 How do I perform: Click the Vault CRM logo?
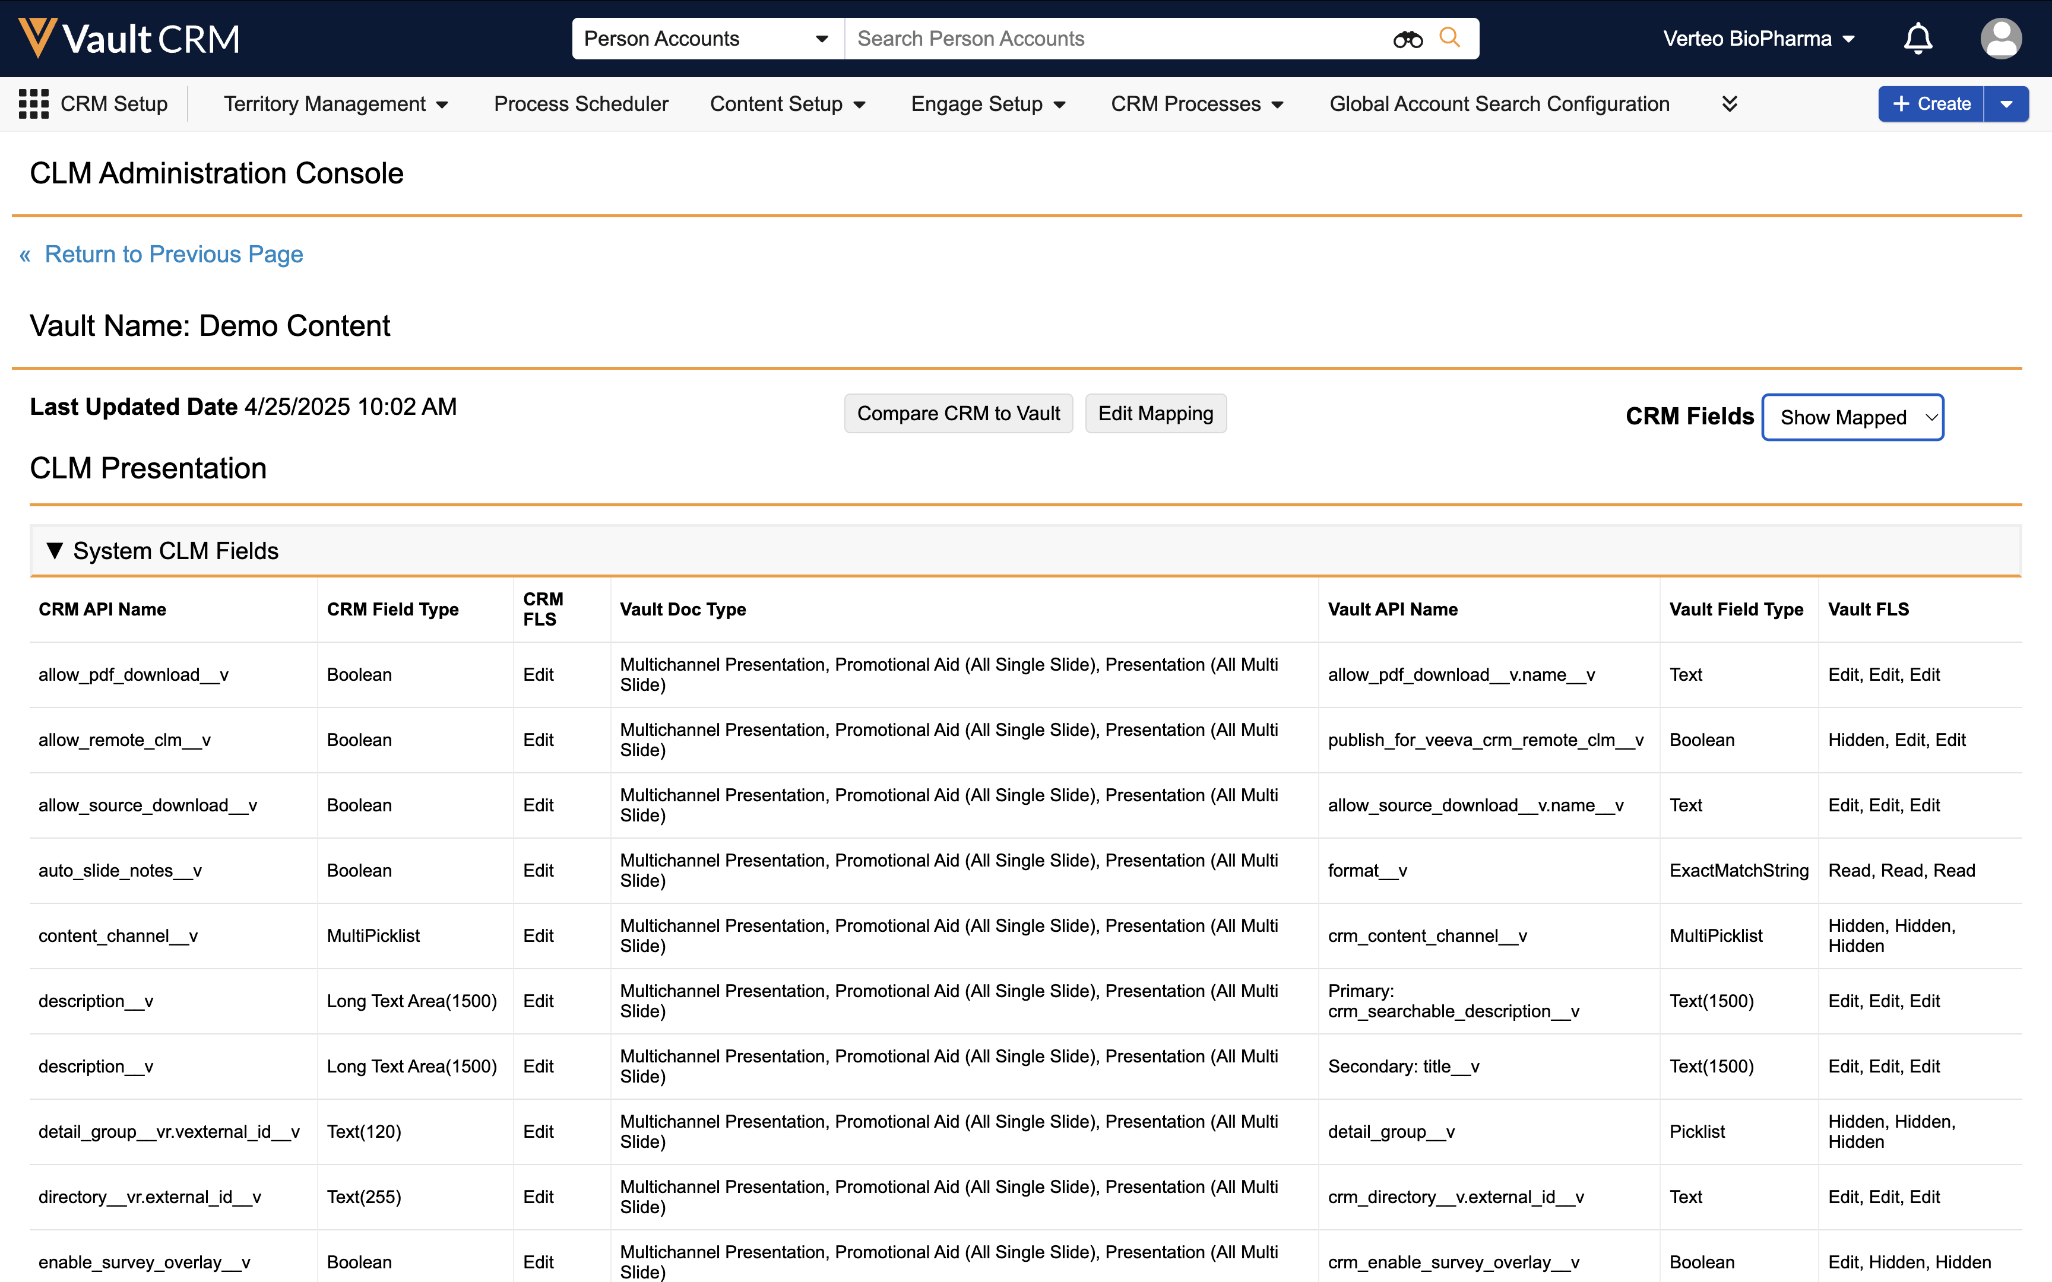coord(129,38)
